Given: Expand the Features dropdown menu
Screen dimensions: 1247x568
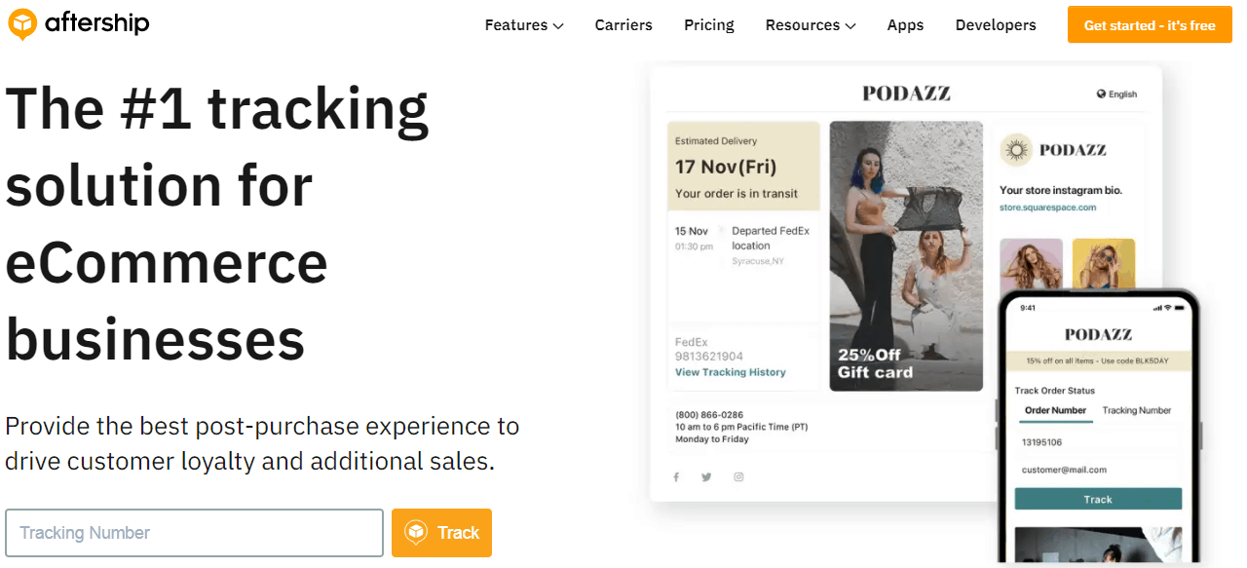Looking at the screenshot, I should [524, 25].
